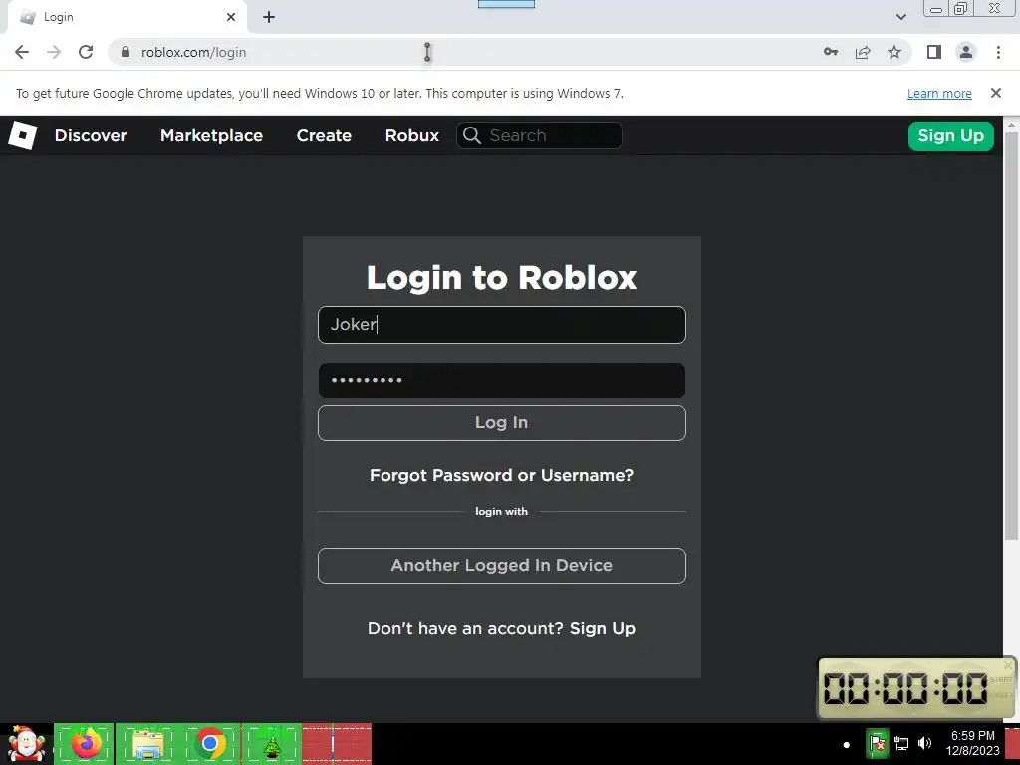Click the green Sign Up button
The height and width of the screenshot is (765, 1020).
[950, 135]
